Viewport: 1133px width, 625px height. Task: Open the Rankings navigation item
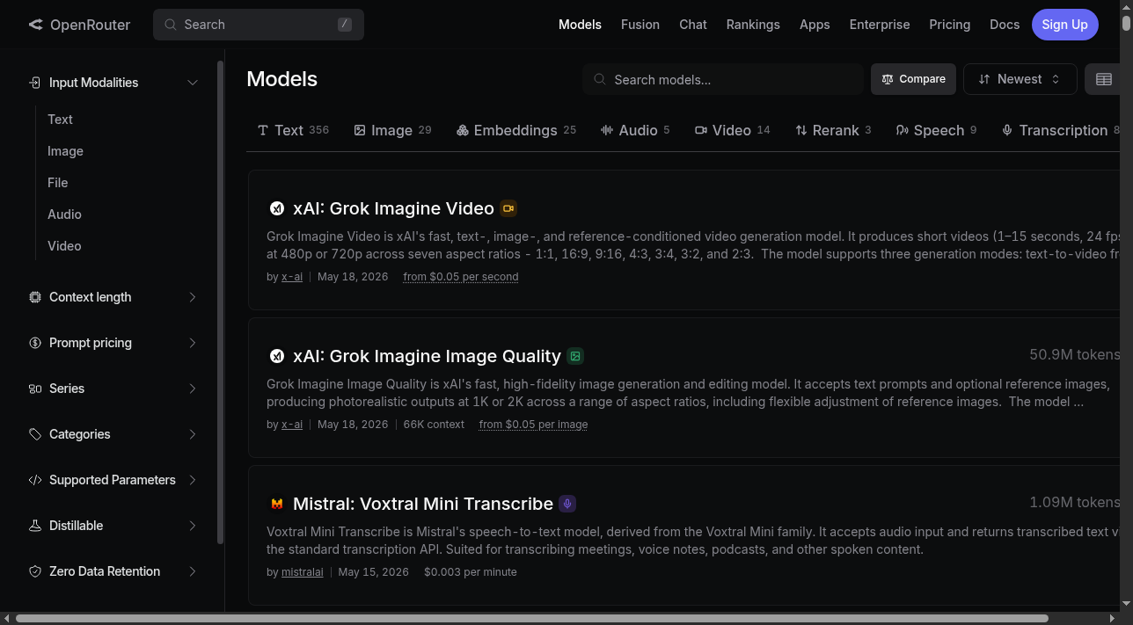pyautogui.click(x=753, y=25)
